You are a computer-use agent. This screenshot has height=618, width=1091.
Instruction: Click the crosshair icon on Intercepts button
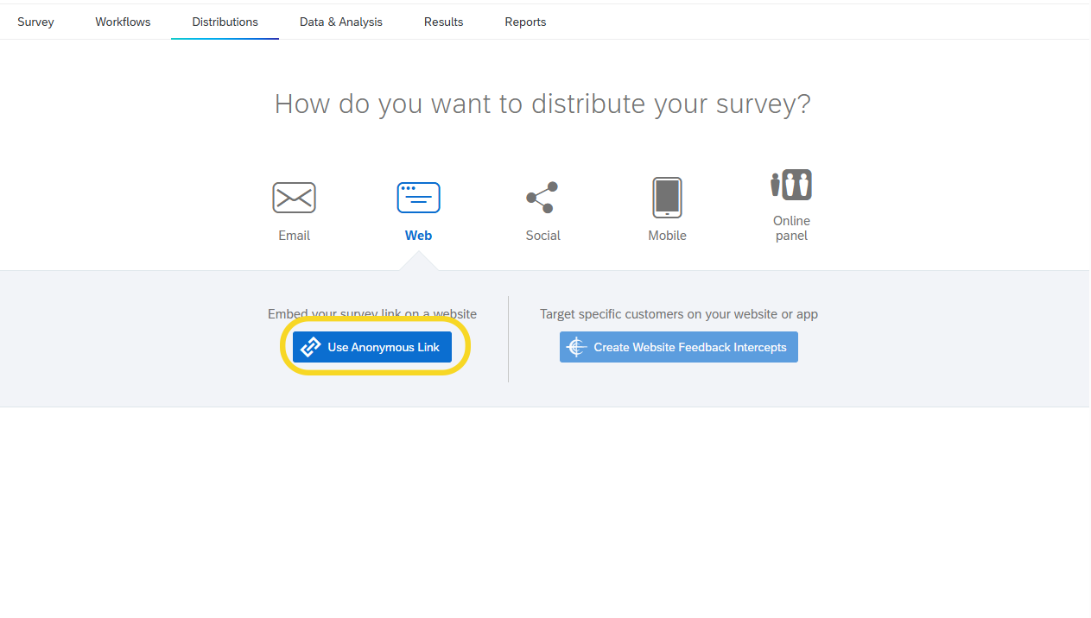[576, 347]
